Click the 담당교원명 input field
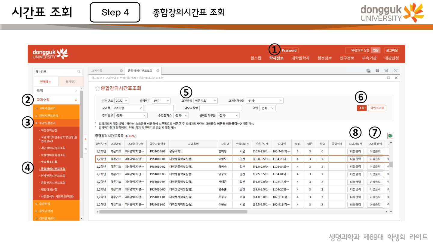 tap(220, 108)
